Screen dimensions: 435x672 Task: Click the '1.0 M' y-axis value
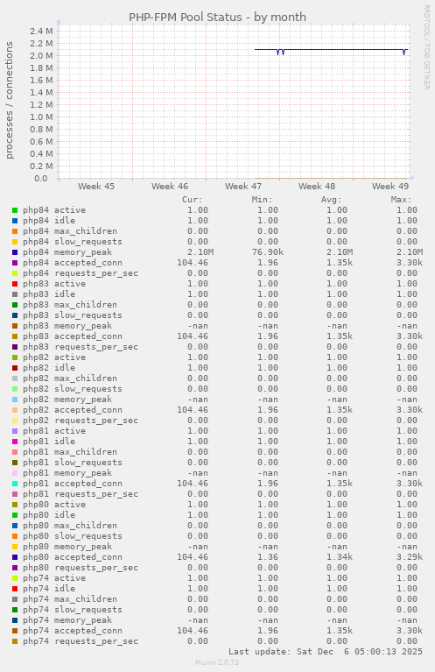(41, 117)
